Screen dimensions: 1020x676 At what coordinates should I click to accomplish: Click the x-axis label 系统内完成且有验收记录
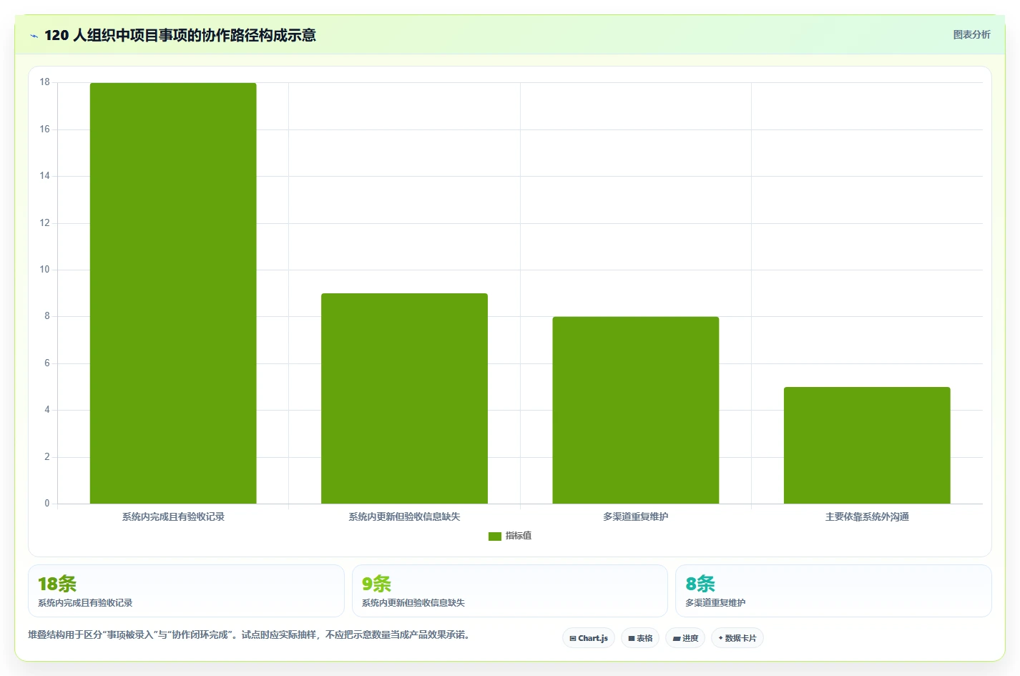coord(173,516)
